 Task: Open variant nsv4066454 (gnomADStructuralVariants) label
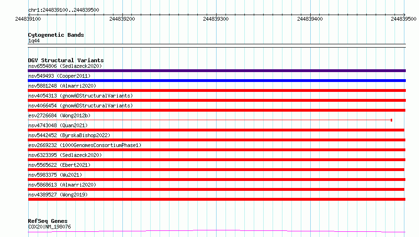[81, 106]
